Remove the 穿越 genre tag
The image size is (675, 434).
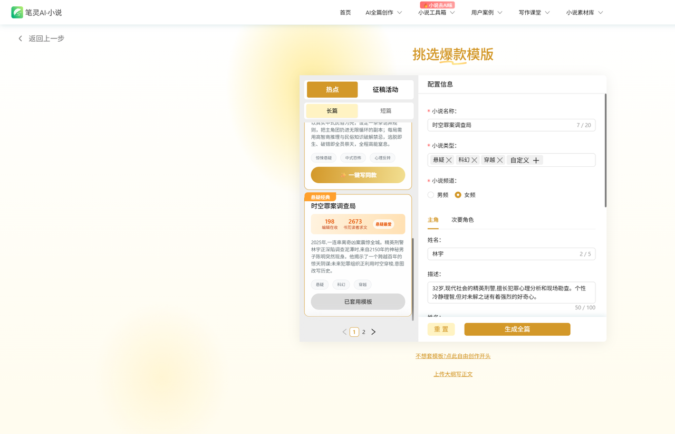coord(500,160)
